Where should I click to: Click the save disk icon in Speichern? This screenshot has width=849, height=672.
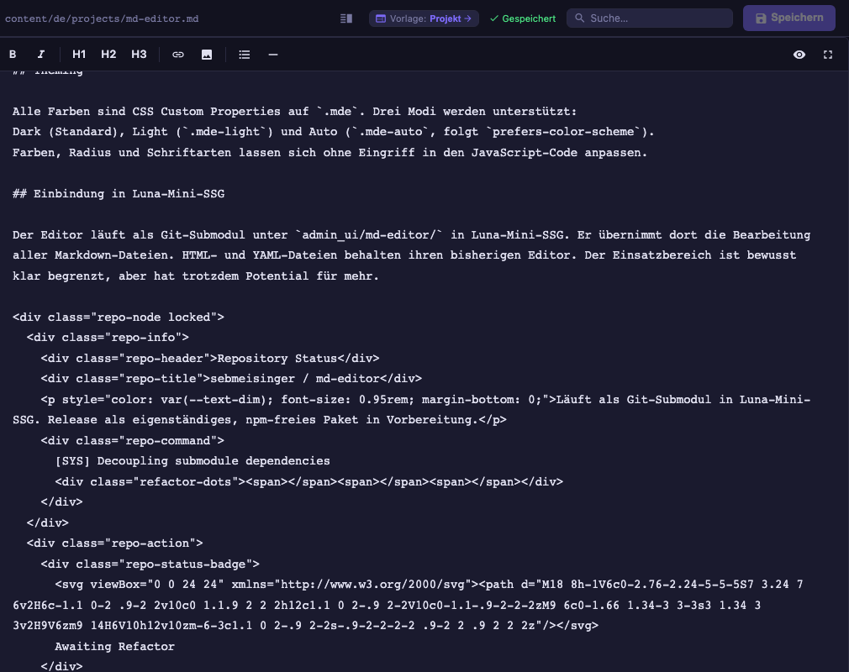pos(761,18)
